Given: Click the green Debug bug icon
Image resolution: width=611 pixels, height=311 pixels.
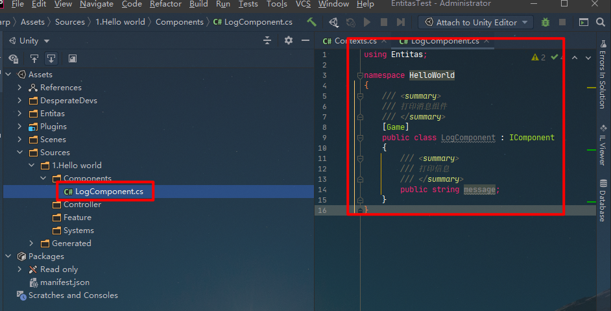Looking at the screenshot, I should click(x=545, y=22).
